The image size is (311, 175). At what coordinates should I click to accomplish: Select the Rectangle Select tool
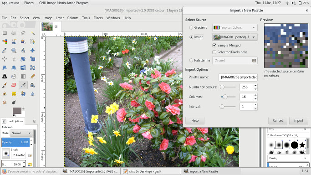pyautogui.click(x=5, y=33)
